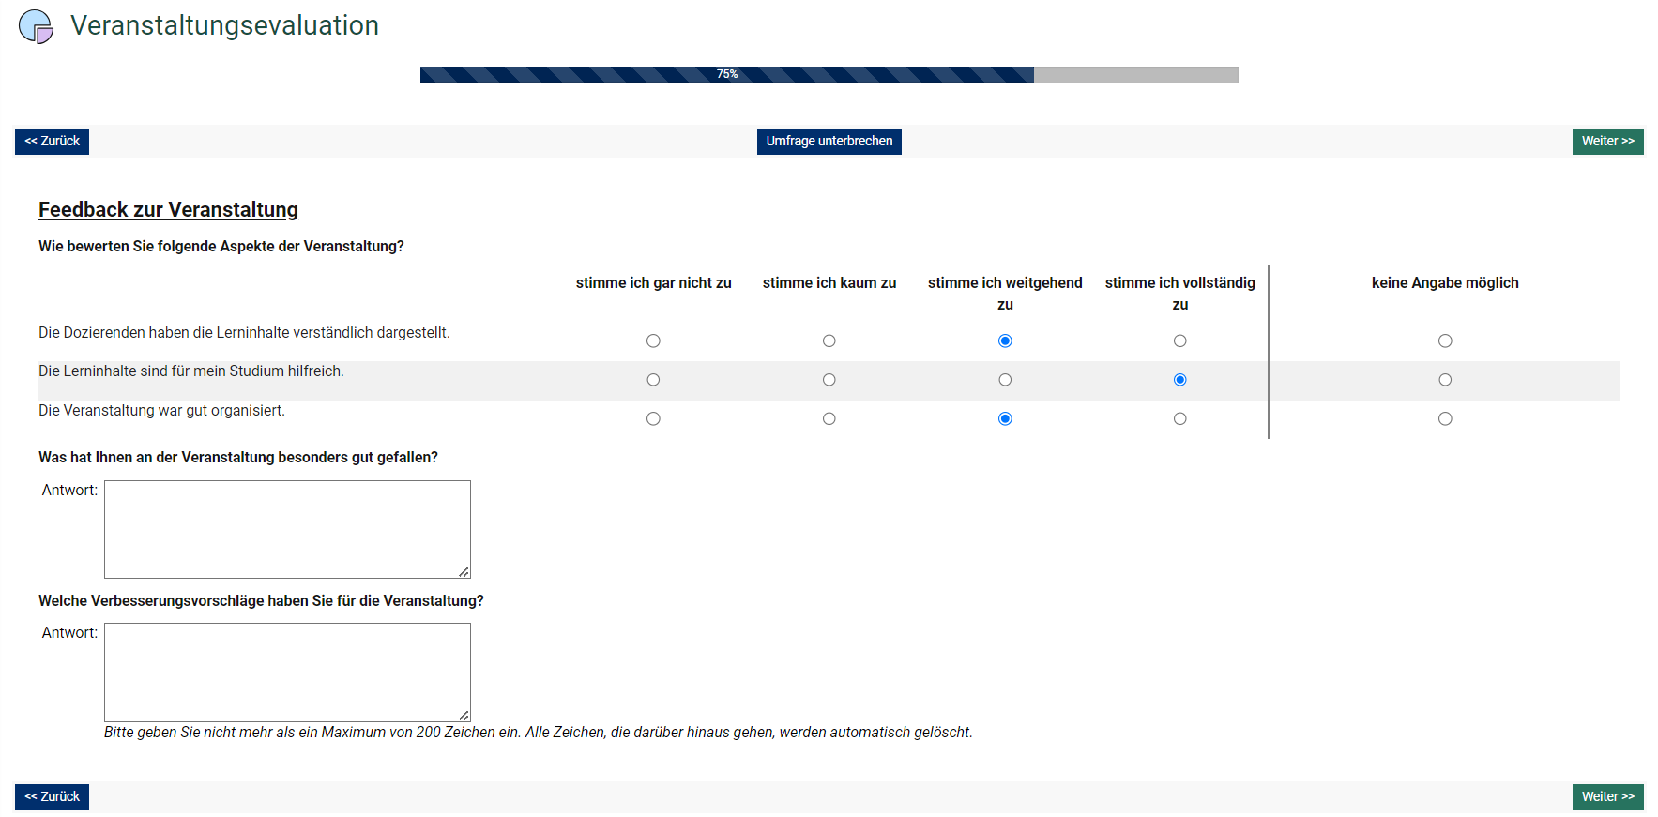Screen dimensions: 1658x817
Task: Click the question 'Welche Verbesserungsvorschläge haben Sie für die Veranstaltung?'
Action: coord(261,601)
